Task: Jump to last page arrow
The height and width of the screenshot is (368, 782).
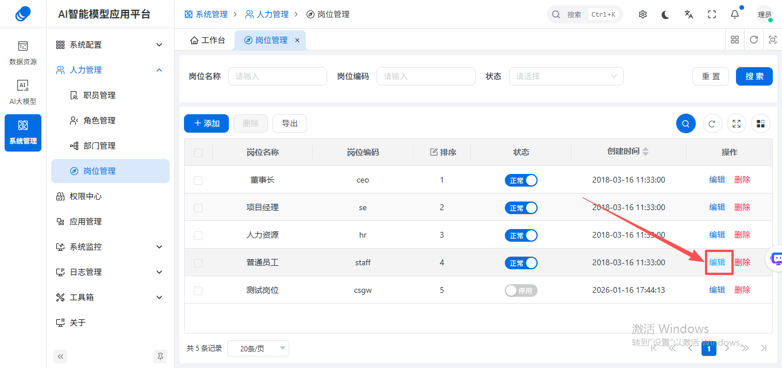Action: coord(764,348)
